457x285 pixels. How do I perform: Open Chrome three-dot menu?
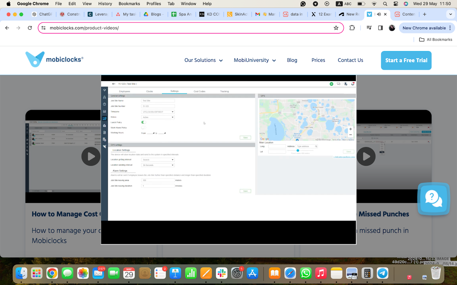point(450,28)
